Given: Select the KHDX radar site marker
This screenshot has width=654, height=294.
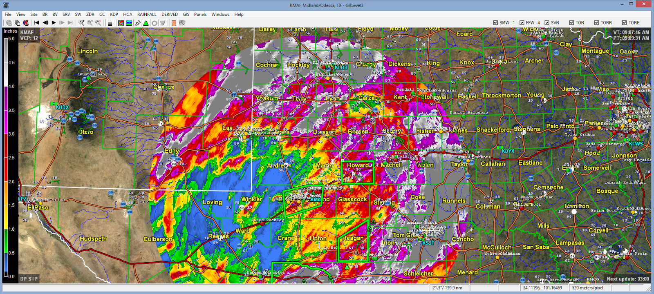Looking at the screenshot, I should point(62,107).
